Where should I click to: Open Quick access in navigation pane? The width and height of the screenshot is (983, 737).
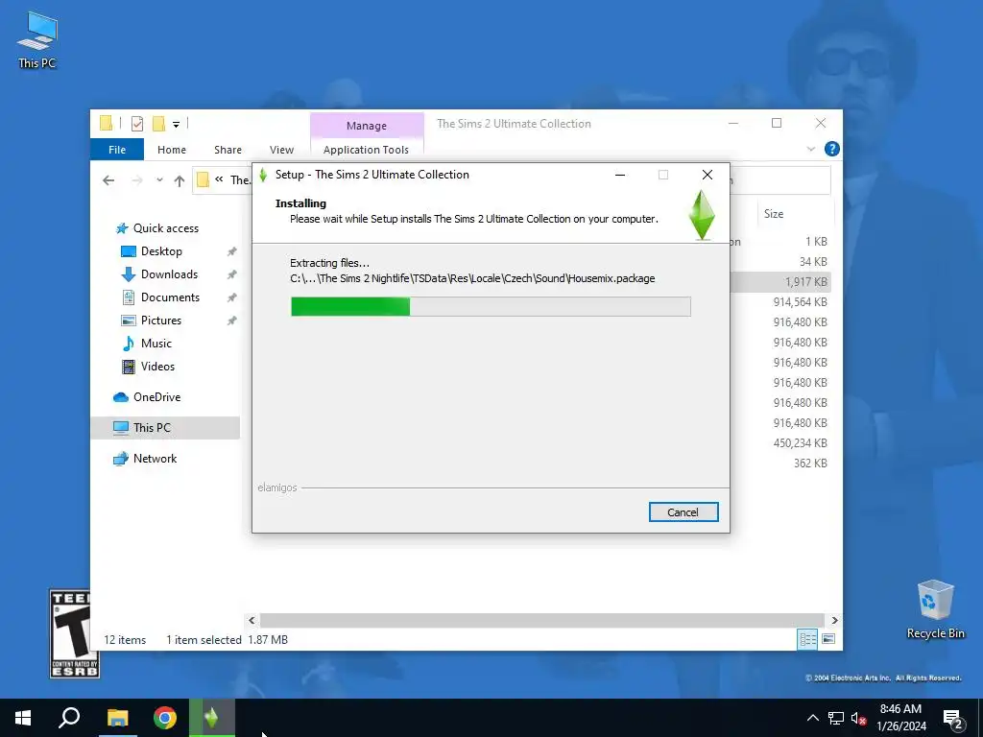coord(165,228)
